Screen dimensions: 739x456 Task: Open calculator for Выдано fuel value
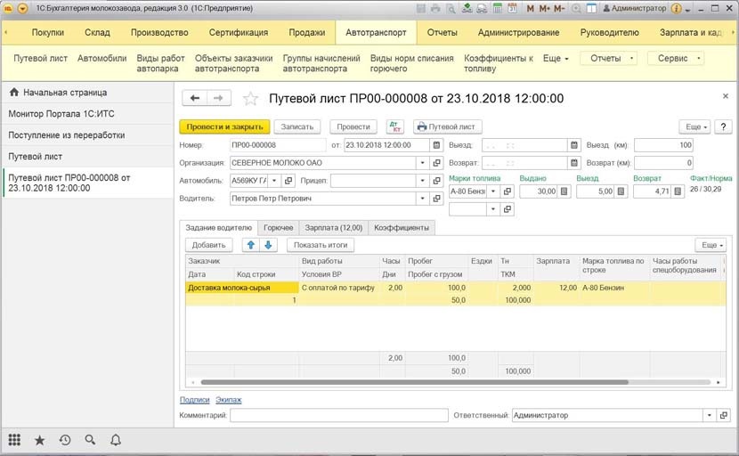pos(564,191)
